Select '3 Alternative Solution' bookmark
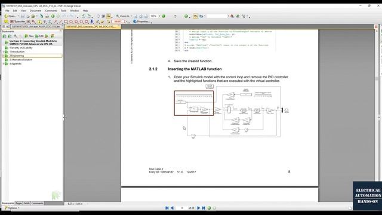382x215 pixels. pos(21,60)
